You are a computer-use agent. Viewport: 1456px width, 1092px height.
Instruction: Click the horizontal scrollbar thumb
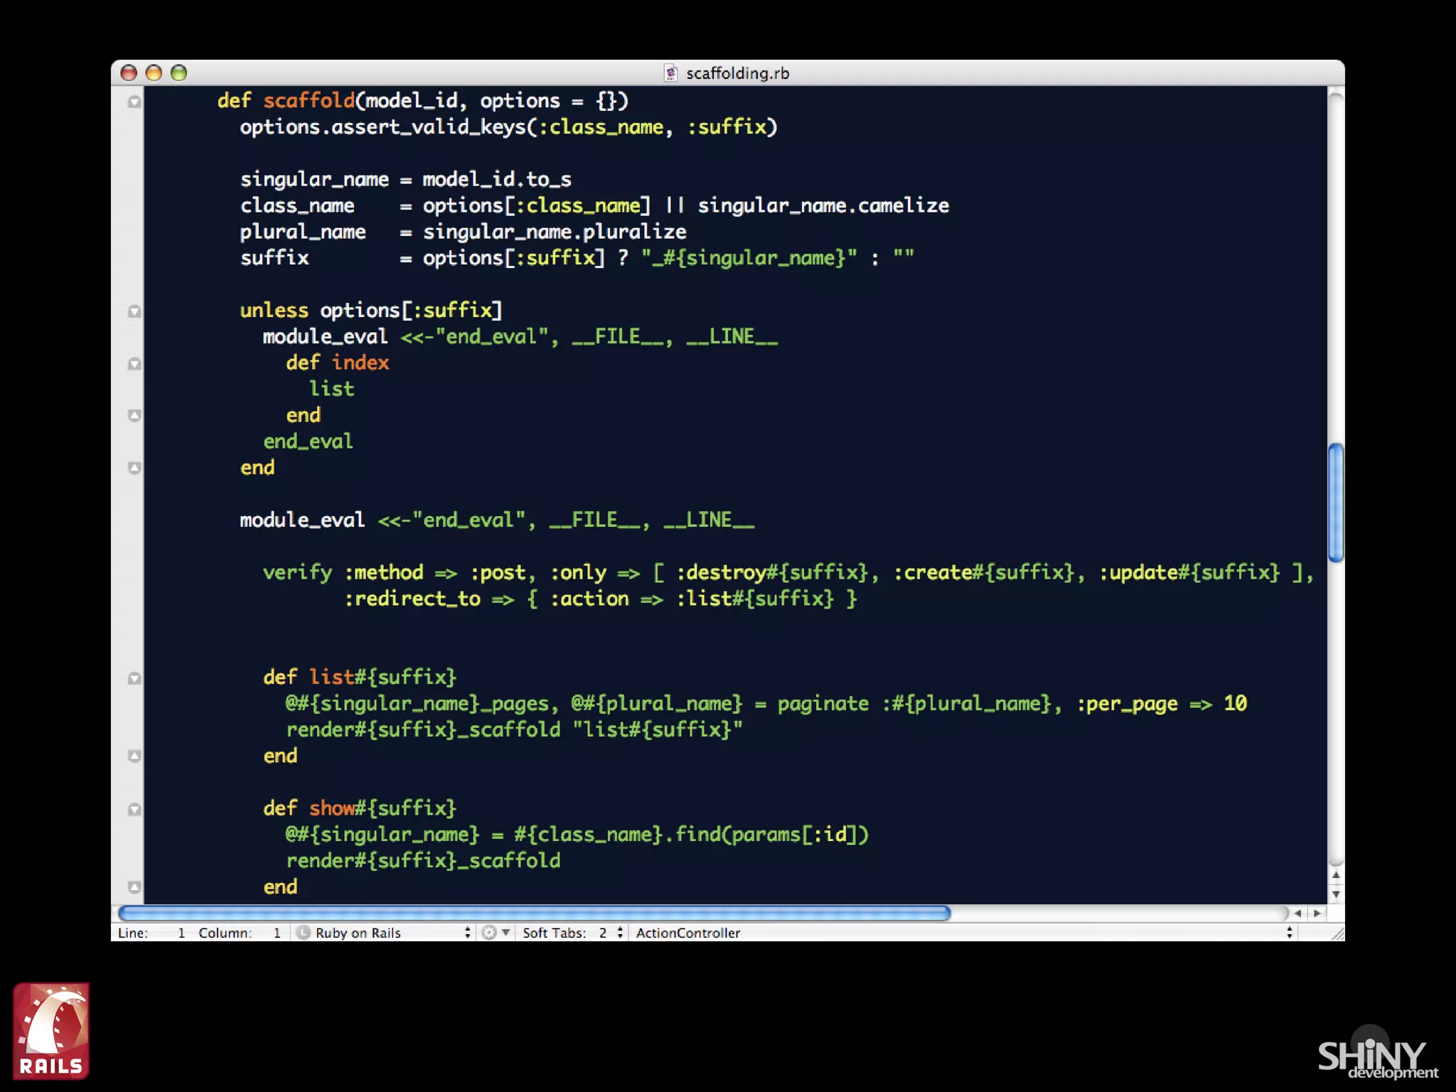(x=535, y=913)
